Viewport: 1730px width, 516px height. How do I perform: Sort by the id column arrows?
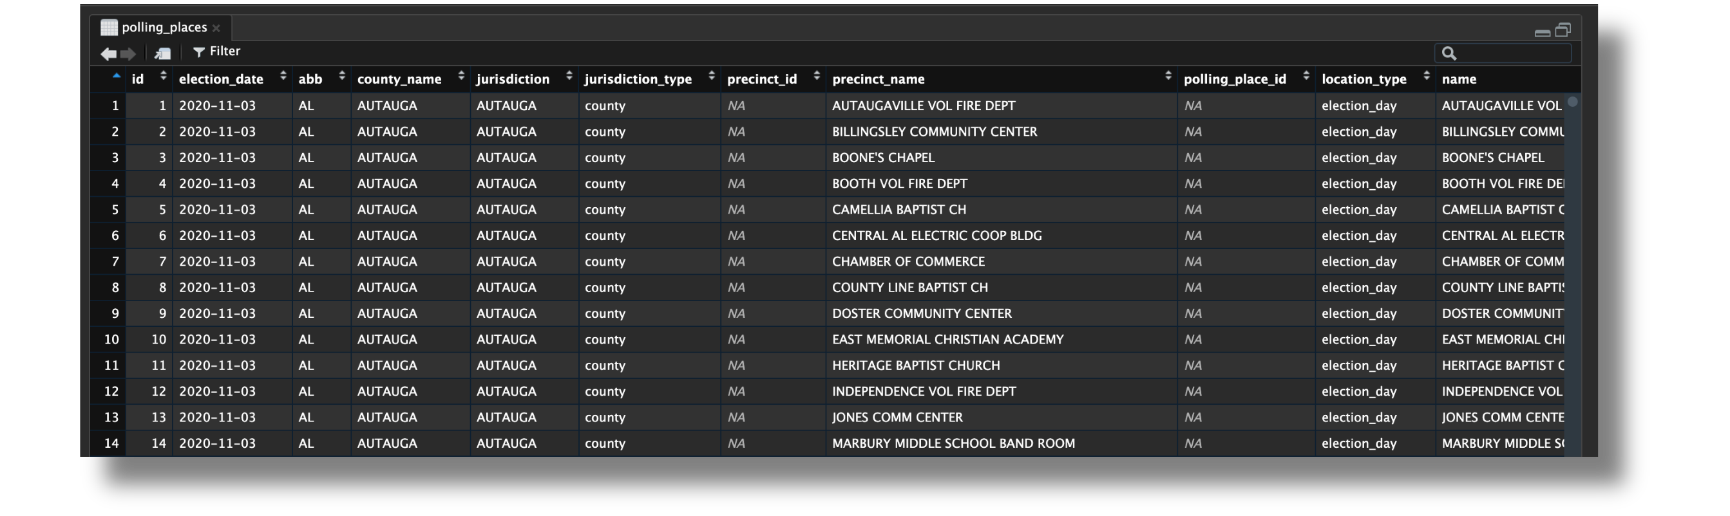[x=162, y=77]
